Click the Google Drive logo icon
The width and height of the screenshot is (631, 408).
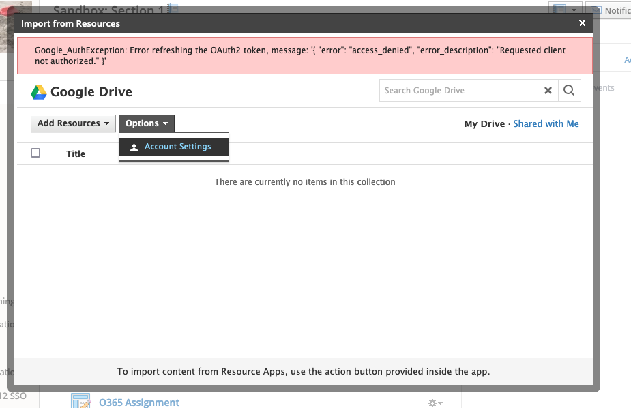coord(39,92)
